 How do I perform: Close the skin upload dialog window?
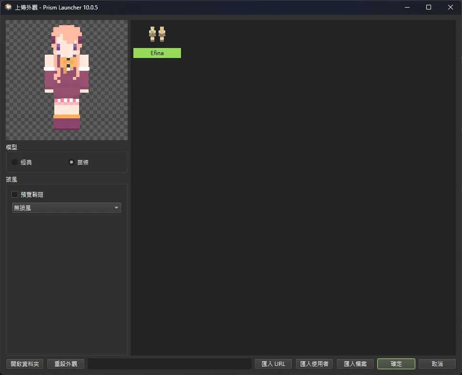pos(451,7)
